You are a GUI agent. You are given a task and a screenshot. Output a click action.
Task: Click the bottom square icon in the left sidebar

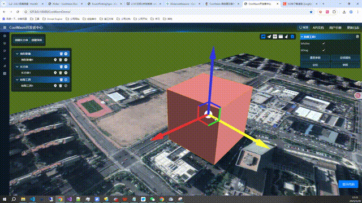click(5, 74)
